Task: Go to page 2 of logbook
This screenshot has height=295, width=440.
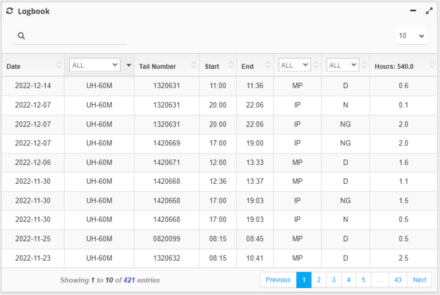Action: (319, 280)
